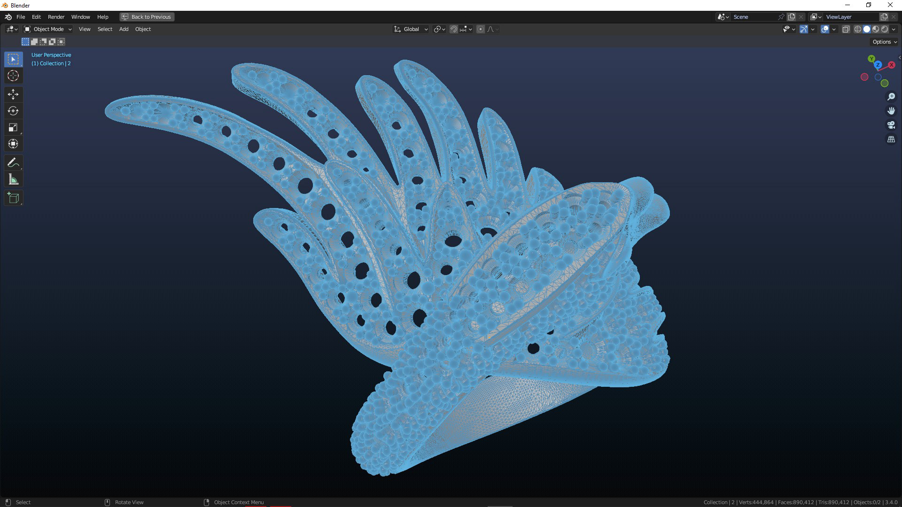Choose the Scale tool
Image resolution: width=902 pixels, height=507 pixels.
(x=13, y=127)
